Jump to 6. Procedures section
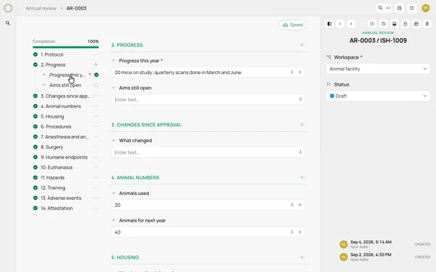 pos(56,126)
